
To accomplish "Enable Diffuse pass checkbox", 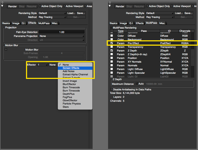I will point(112,36).
